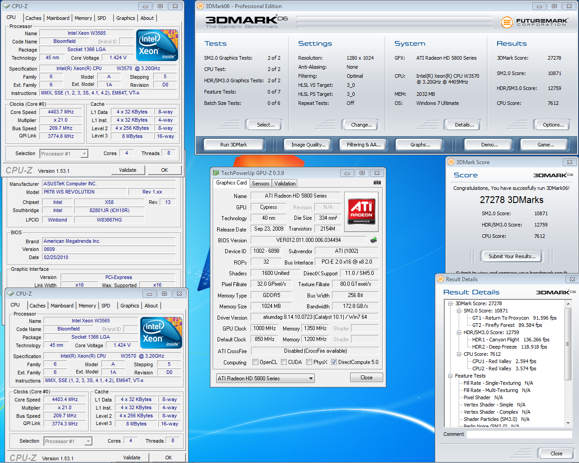Click the Driver Version field in GPU-Z

click(x=315, y=317)
